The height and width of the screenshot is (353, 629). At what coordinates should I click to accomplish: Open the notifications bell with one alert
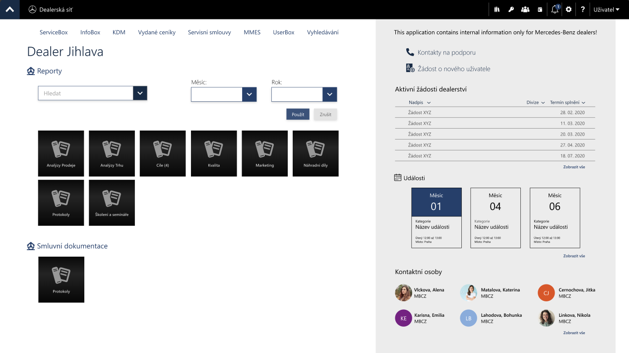[x=554, y=9]
